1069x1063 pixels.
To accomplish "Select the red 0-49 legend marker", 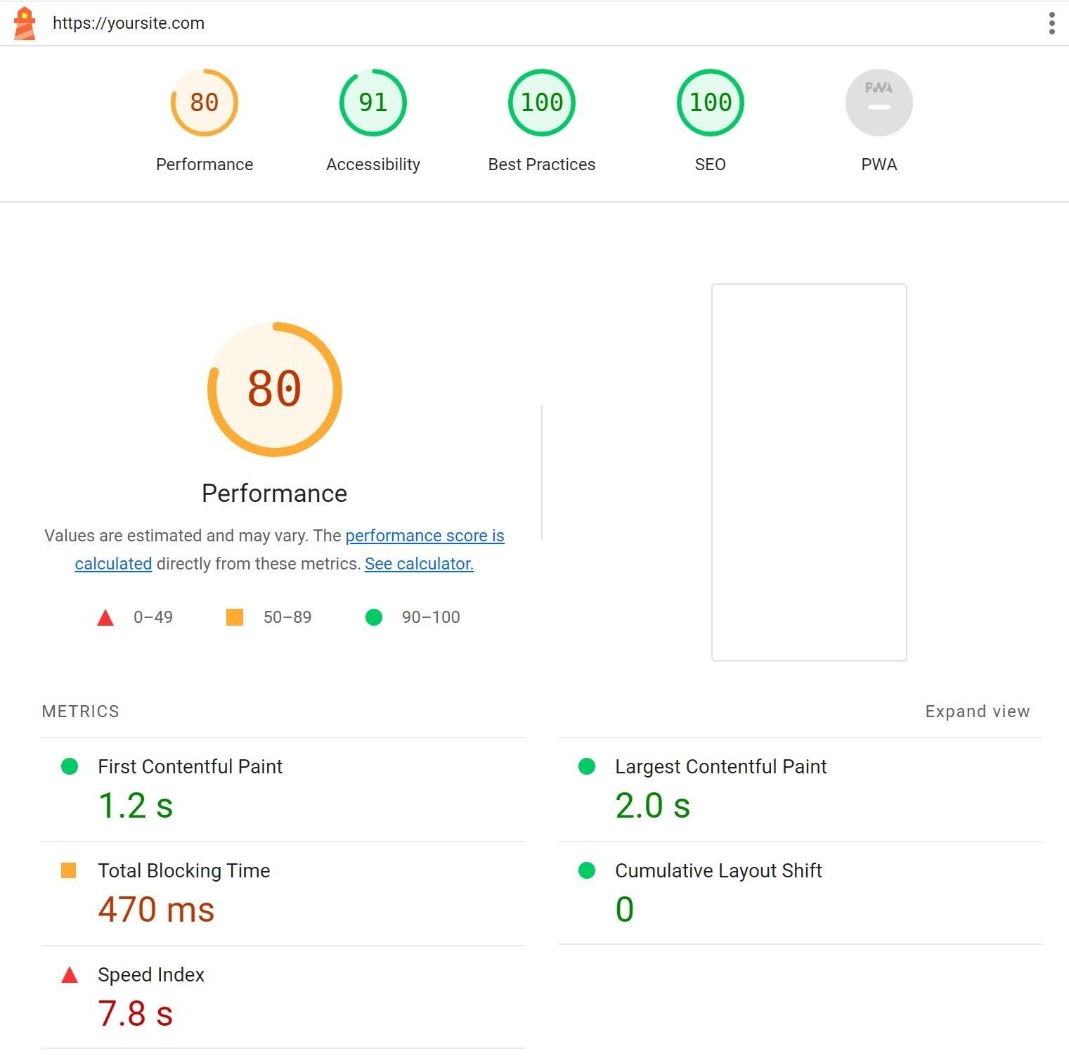I will click(105, 617).
